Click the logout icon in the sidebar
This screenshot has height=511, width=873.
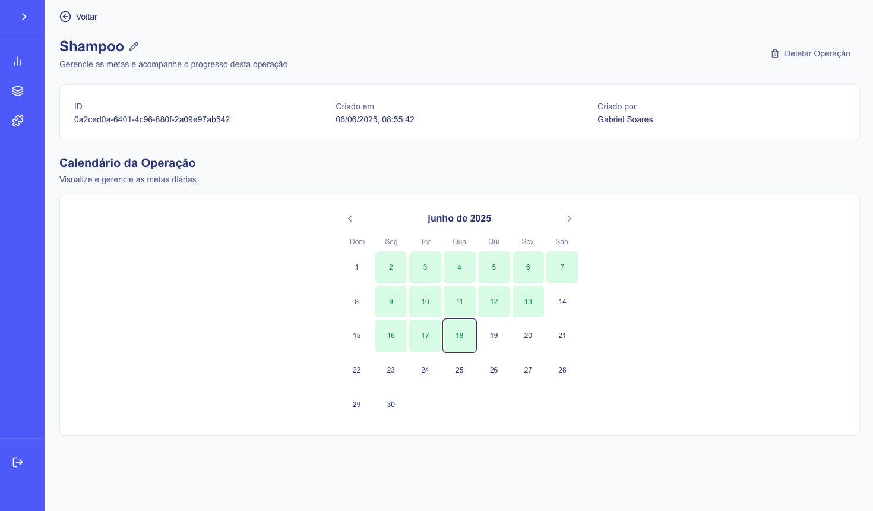click(x=18, y=462)
